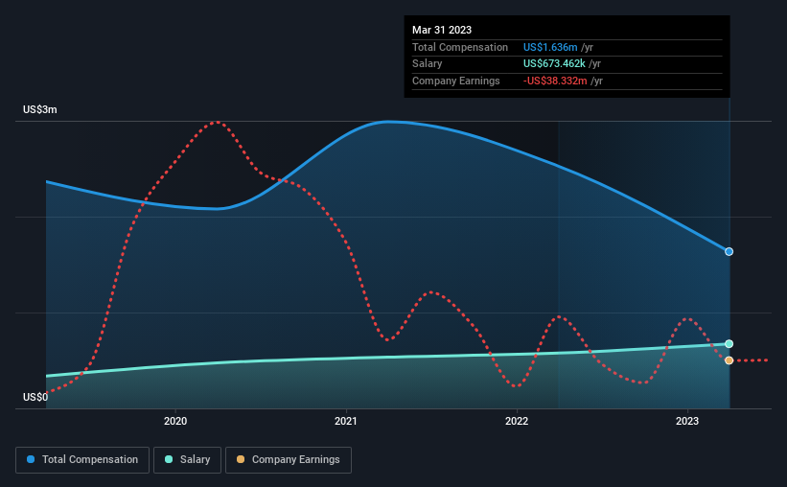Select the 2020 x-axis label

coord(175,421)
